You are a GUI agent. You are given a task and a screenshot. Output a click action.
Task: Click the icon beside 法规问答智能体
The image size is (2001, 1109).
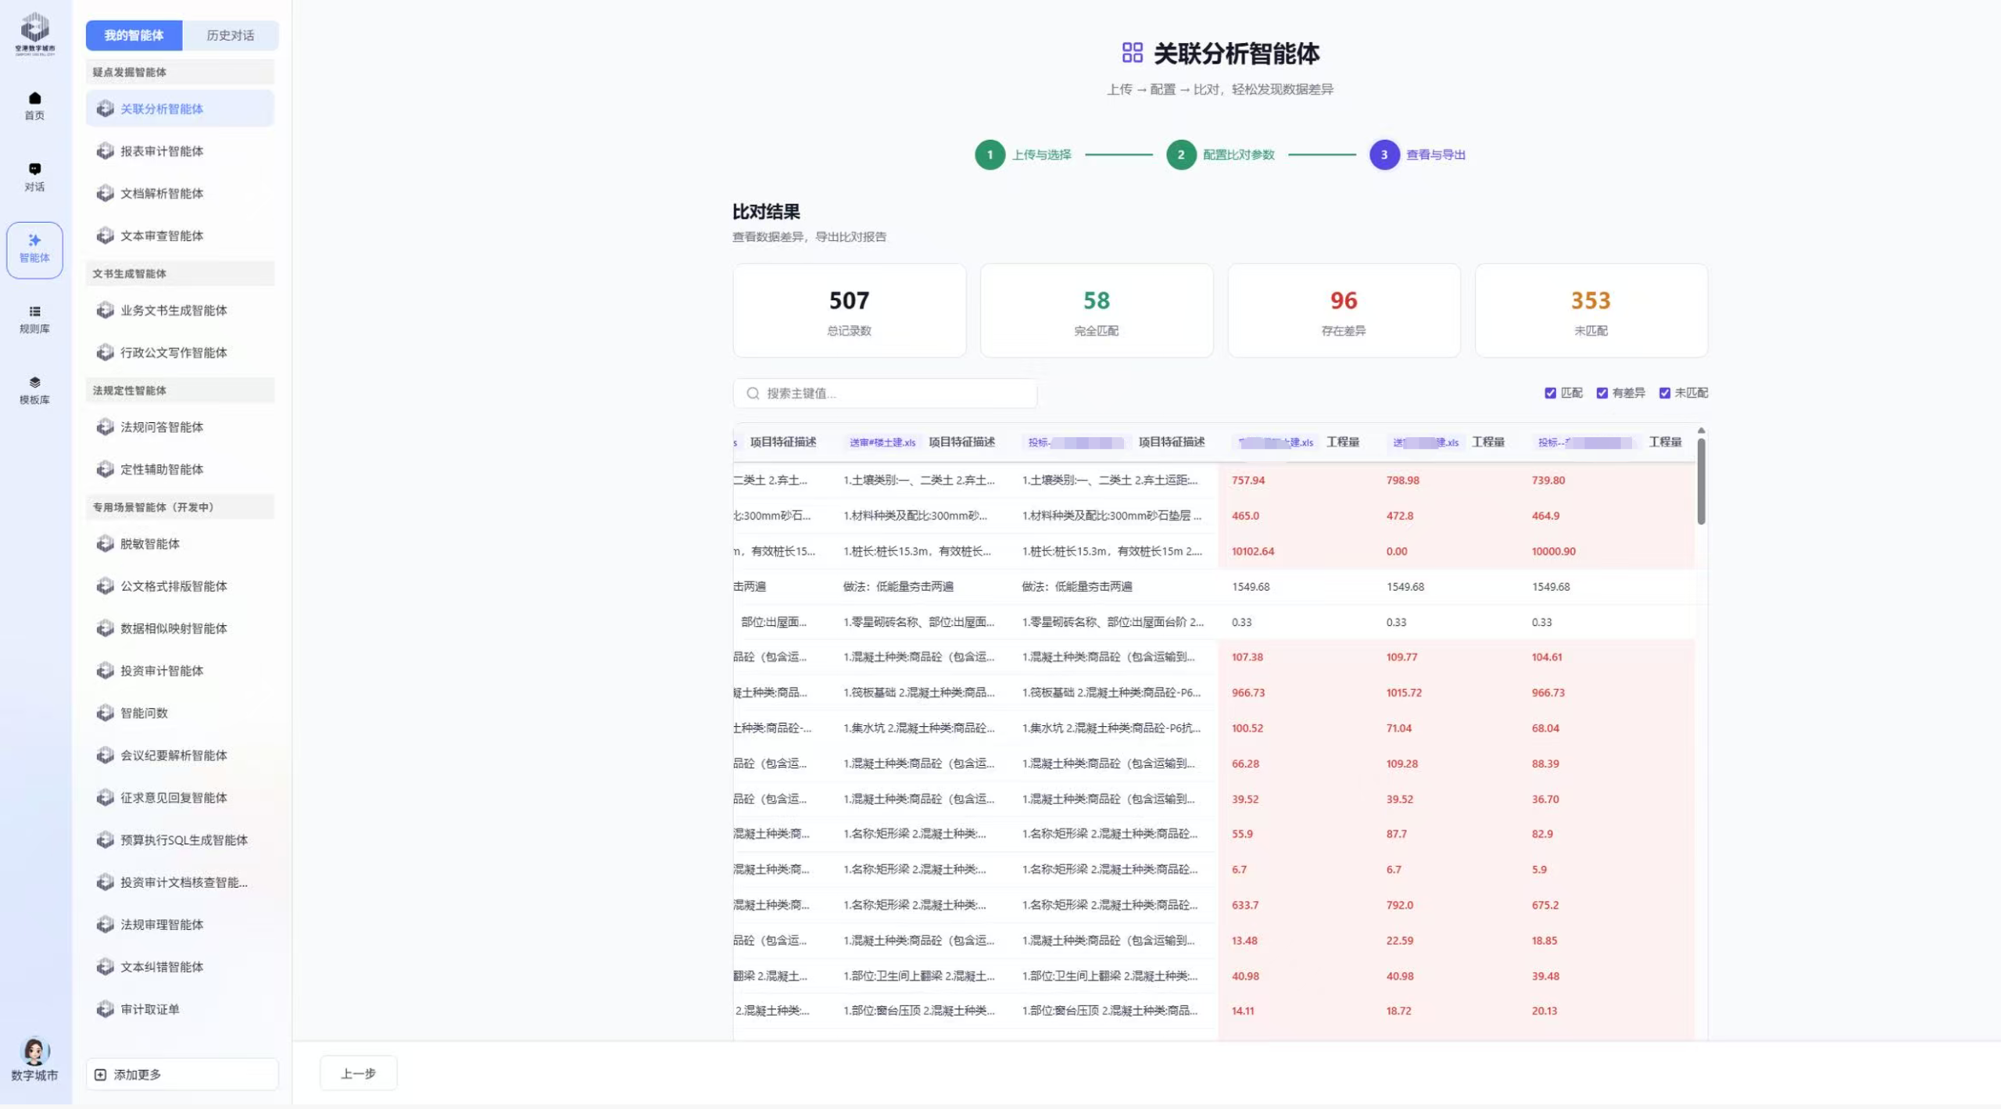(x=105, y=427)
